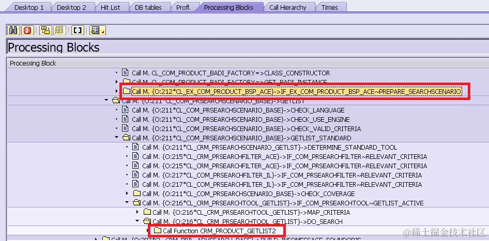Click folder icon of the CRM_PRODUCT_GETLIST2 row

click(158, 231)
